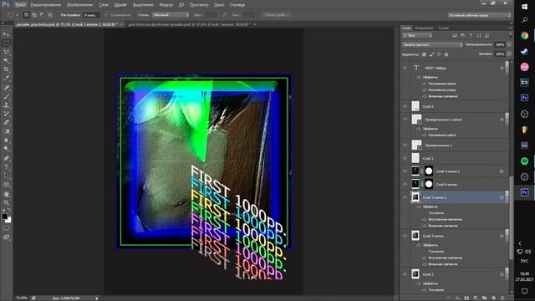Select the Path Selection tool
Screen dimensions: 535x301
pos(6,176)
